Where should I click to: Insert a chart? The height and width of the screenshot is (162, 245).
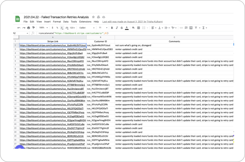point(191,28)
